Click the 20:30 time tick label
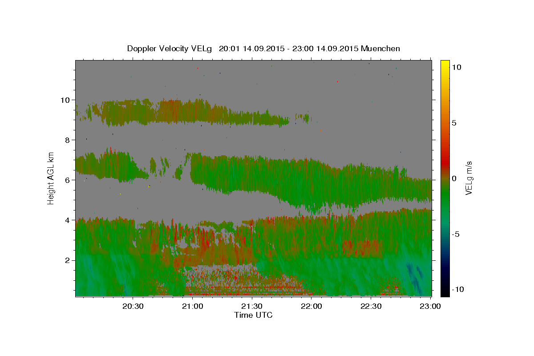Image resolution: width=534 pixels, height=356 pixels. coord(133,306)
